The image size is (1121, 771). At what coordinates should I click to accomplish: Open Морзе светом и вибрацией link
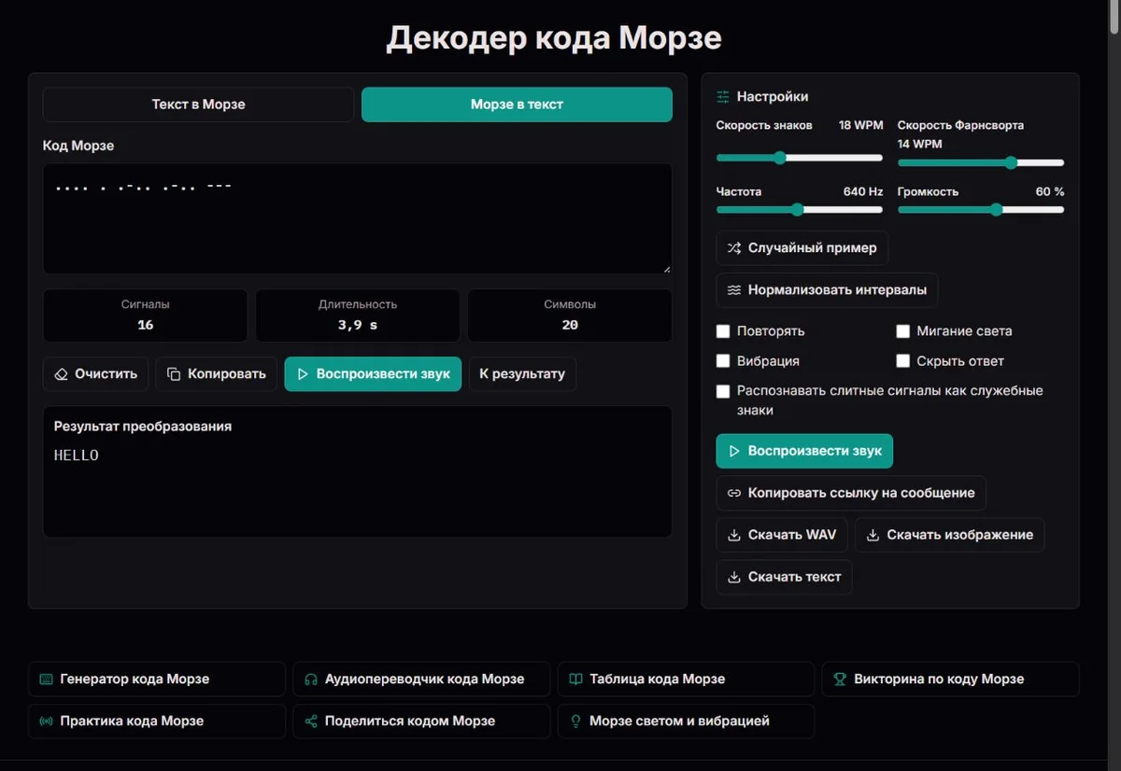tap(687, 722)
